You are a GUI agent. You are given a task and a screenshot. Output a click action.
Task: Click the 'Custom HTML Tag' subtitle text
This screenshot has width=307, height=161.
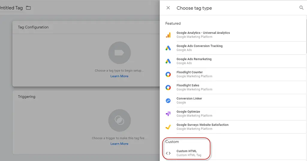coord(189,155)
